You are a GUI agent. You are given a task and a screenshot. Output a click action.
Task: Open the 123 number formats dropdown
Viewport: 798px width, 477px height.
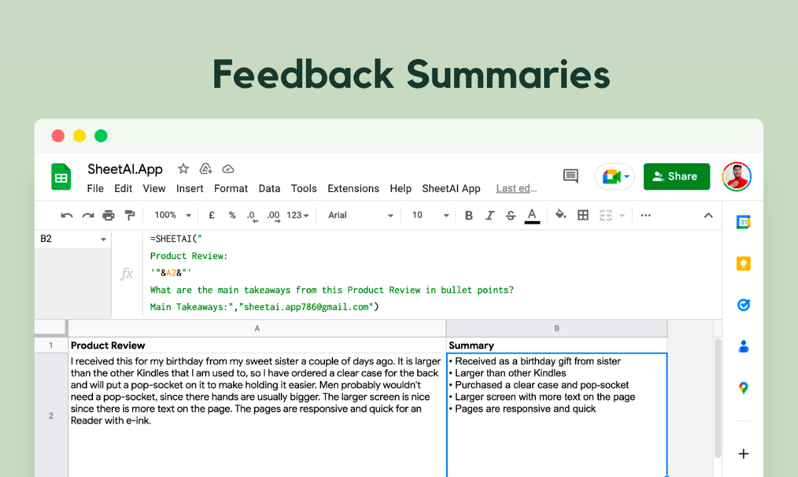click(298, 215)
